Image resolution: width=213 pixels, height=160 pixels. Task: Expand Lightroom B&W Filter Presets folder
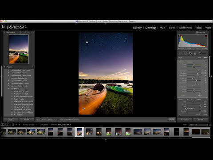pyautogui.click(x=8, y=70)
